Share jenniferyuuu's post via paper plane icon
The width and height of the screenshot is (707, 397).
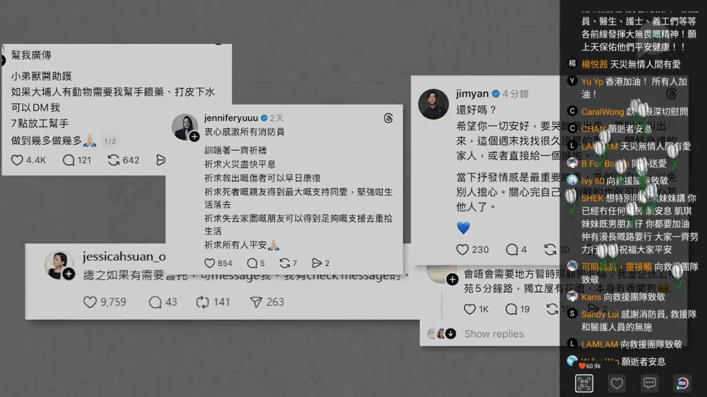pyautogui.click(x=317, y=263)
